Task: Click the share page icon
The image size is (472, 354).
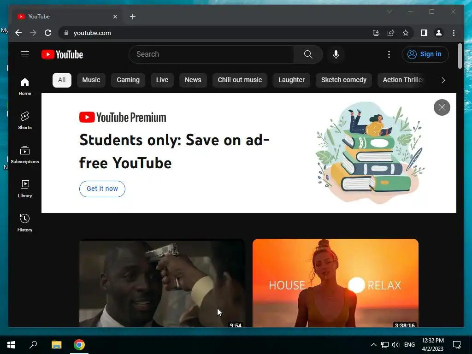Action: (391, 33)
